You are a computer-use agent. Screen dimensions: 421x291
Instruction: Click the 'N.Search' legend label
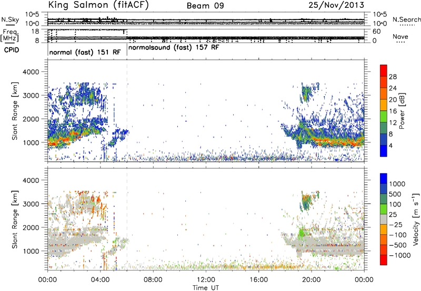(x=406, y=19)
